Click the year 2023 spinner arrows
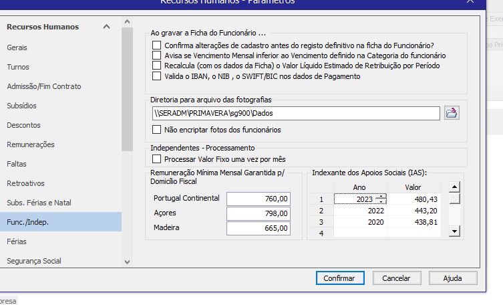This screenshot has width=503, height=305. (381, 199)
